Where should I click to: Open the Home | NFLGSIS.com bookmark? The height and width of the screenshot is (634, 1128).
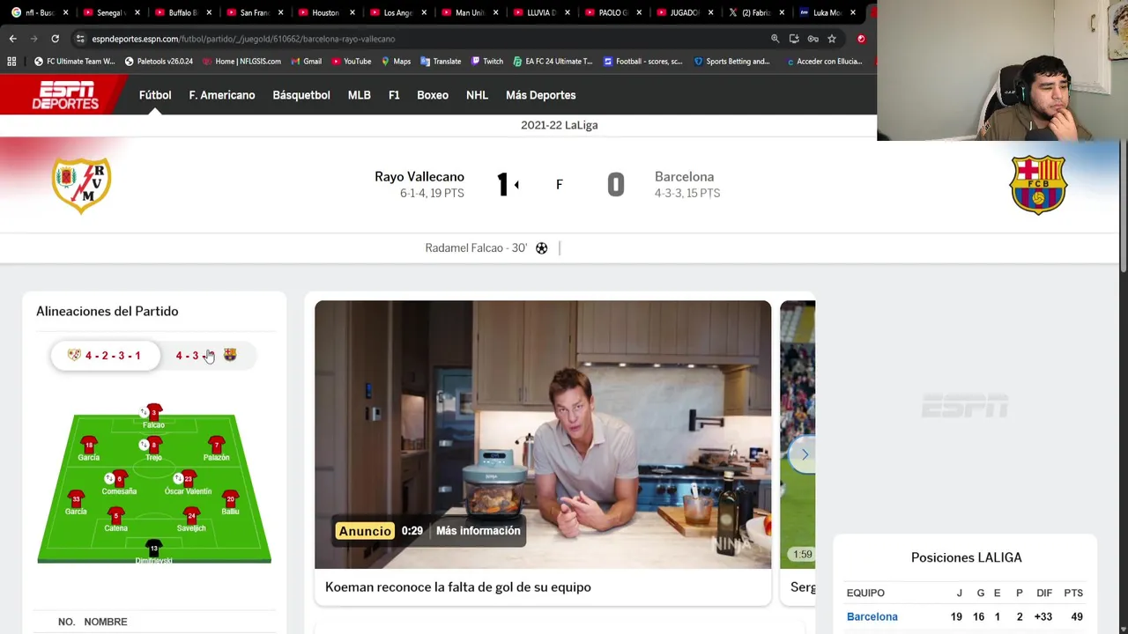(241, 62)
